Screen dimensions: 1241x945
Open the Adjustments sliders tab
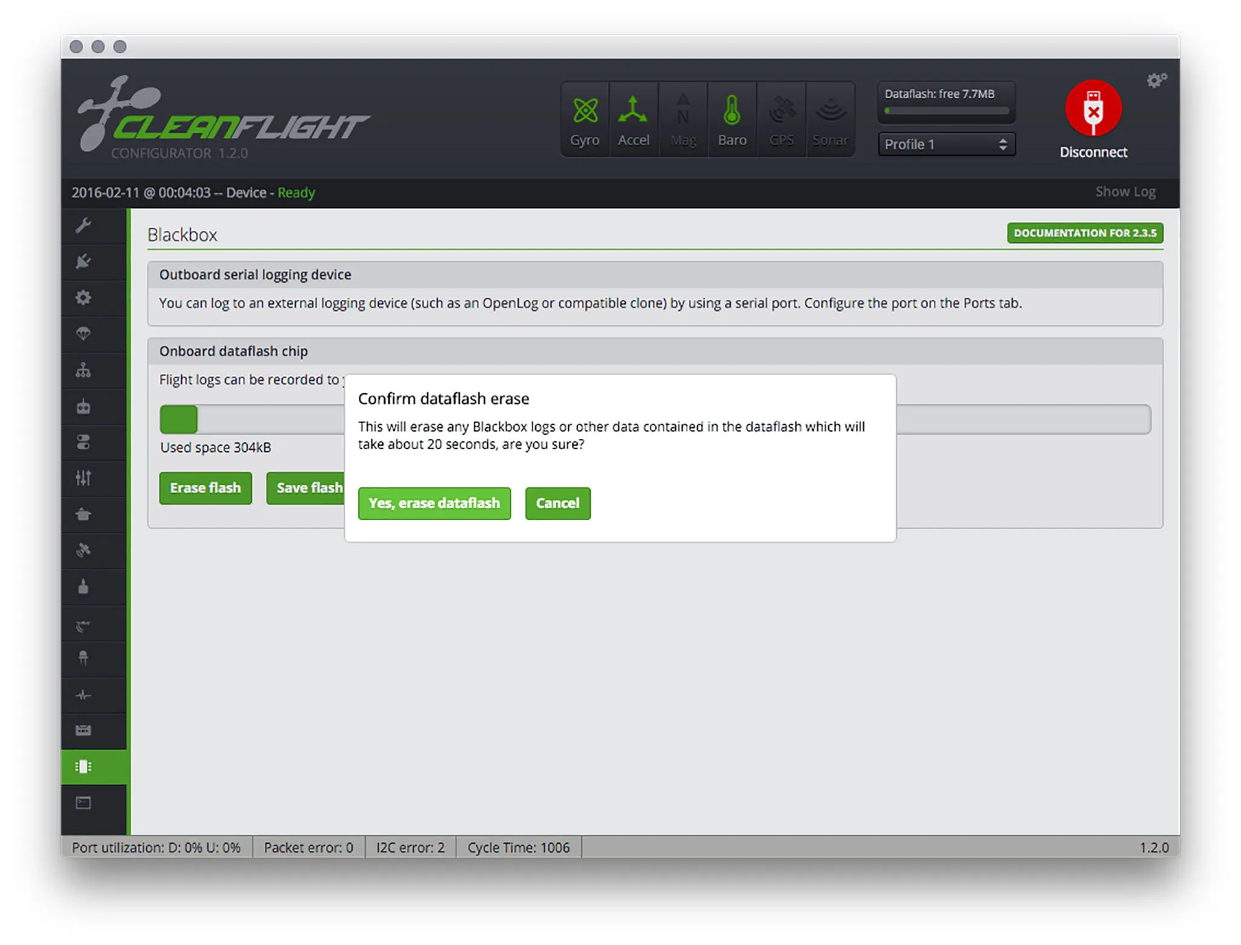pyautogui.click(x=84, y=478)
